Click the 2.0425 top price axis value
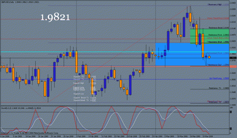 pyautogui.click(x=233, y=3)
